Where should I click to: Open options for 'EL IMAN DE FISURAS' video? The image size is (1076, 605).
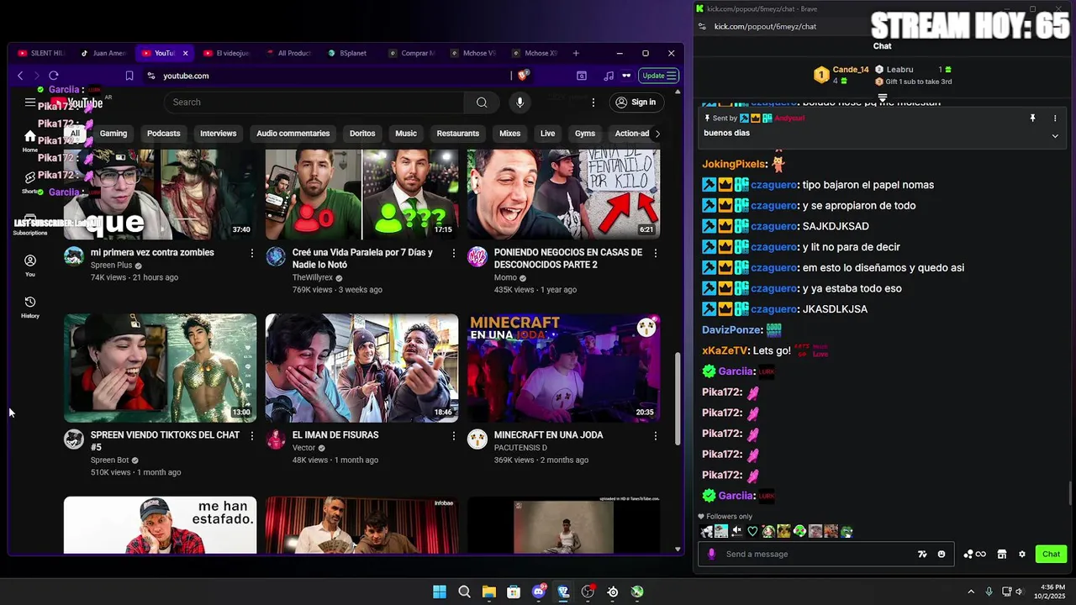click(454, 436)
